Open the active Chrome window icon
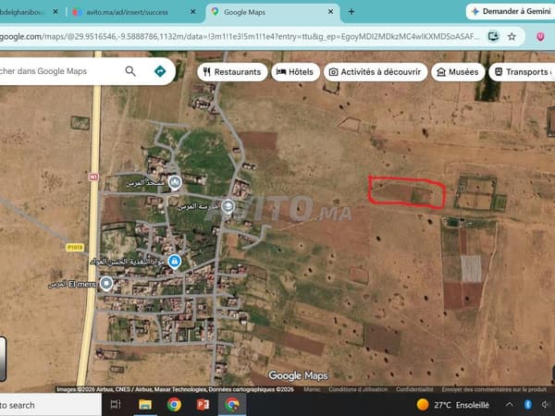Screen dimensions: 555x416 coord(232,404)
